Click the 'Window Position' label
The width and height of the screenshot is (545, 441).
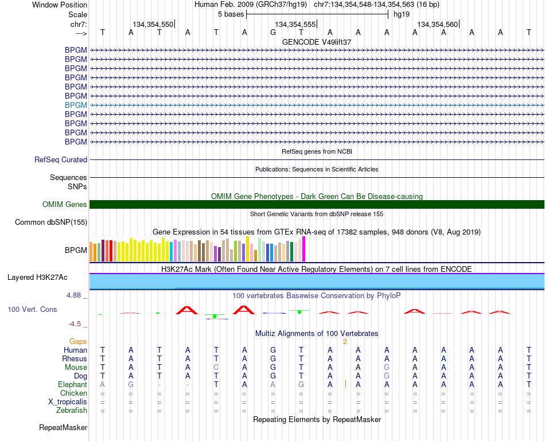click(x=60, y=5)
